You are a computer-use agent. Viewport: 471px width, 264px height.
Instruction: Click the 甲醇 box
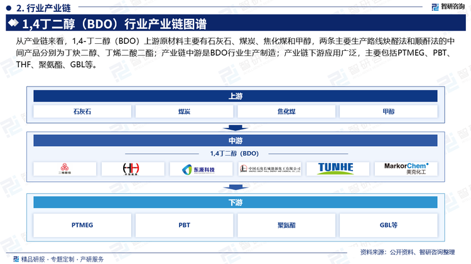click(388, 112)
